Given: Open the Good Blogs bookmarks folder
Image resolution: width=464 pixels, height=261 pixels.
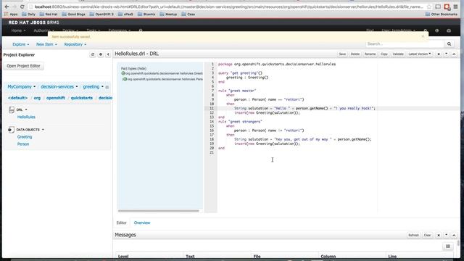Looking at the screenshot, I should 74,14.
